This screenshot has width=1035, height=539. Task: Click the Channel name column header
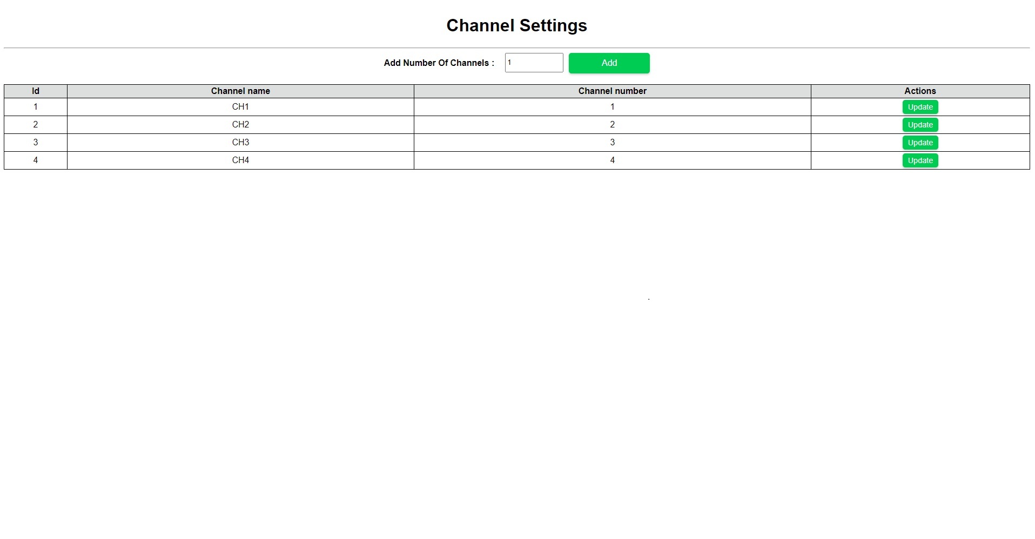(x=240, y=91)
